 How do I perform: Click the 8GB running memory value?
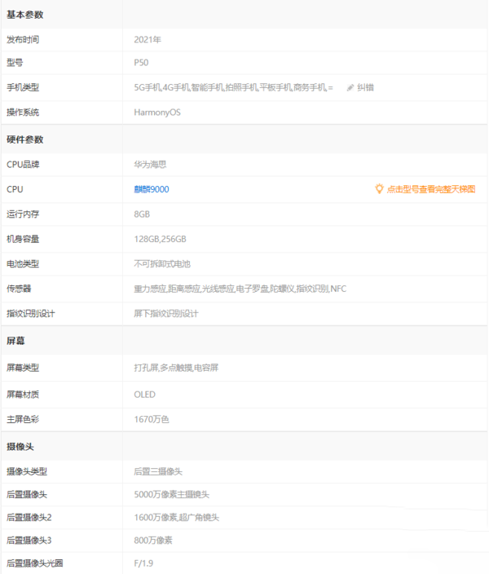click(x=142, y=214)
